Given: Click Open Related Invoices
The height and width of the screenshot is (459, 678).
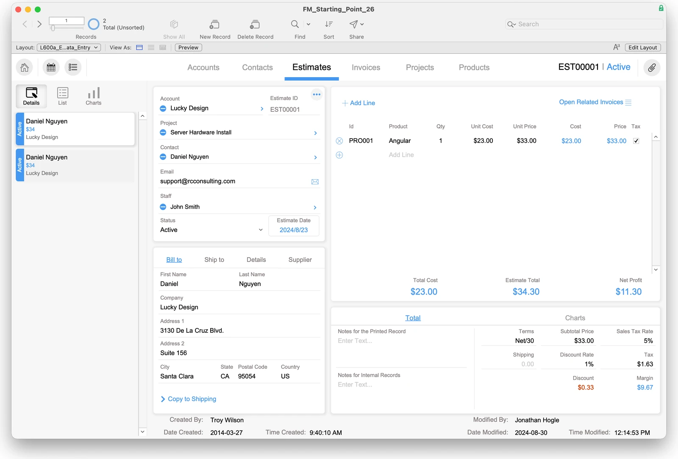Looking at the screenshot, I should [595, 102].
